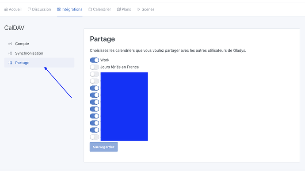305x171 pixels.
Task: Click the Choisissez les calendriers description text
Action: click(x=168, y=50)
